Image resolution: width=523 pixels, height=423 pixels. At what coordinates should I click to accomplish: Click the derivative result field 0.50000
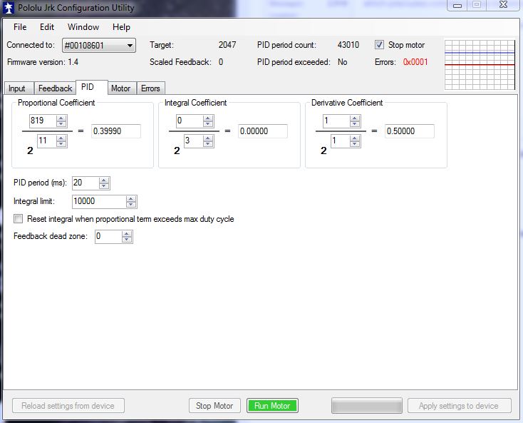click(410, 131)
